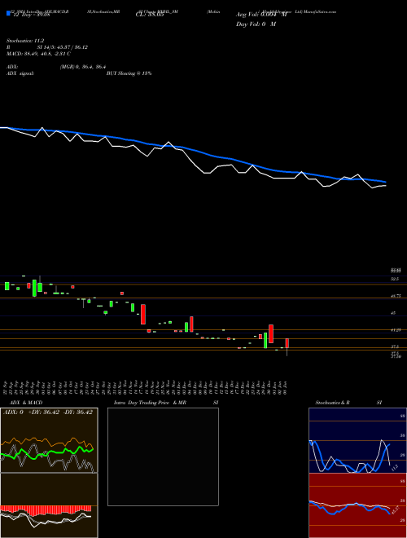
Task: Select the 'CL: 38.05' closing price text
Action: click(x=150, y=15)
